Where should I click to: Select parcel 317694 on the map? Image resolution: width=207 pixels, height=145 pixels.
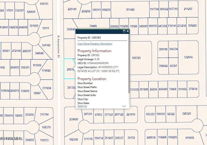coord(47,88)
